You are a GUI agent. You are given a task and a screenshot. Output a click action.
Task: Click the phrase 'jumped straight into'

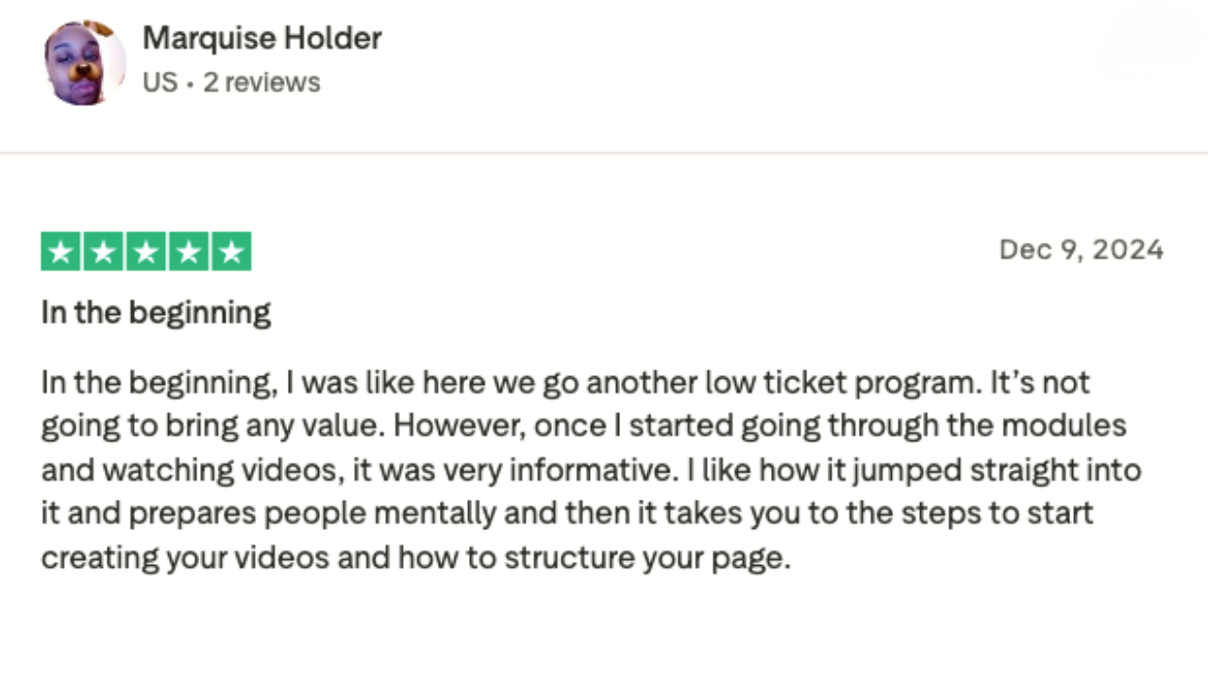[x=974, y=470]
